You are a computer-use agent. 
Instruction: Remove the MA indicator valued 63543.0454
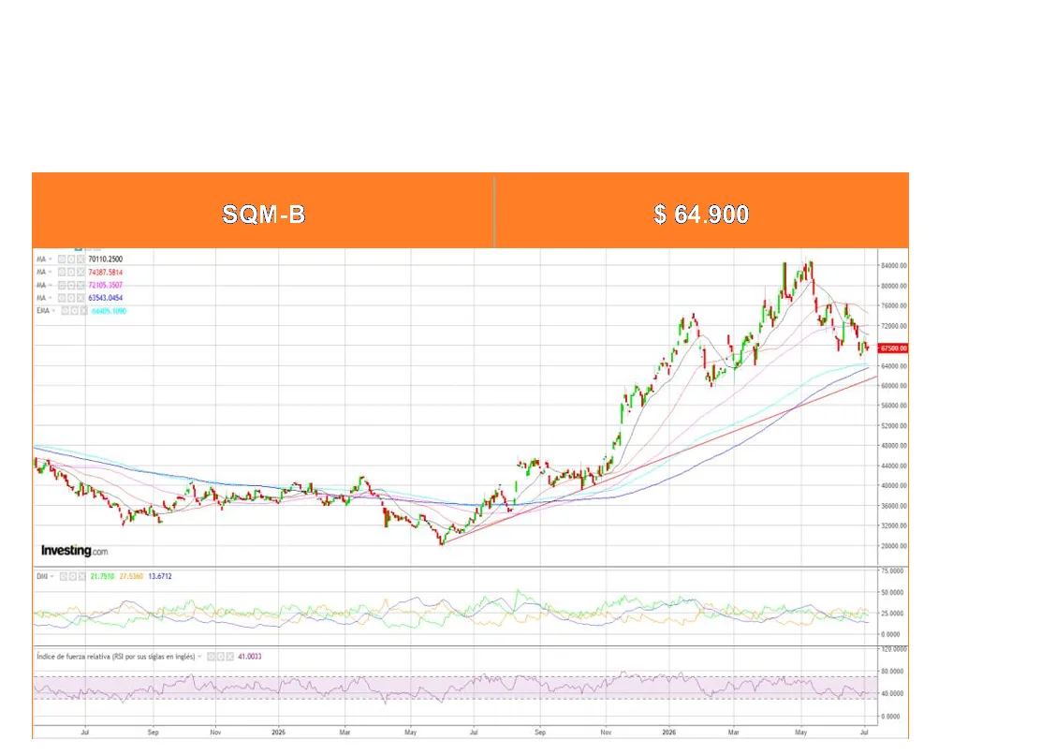(81, 298)
